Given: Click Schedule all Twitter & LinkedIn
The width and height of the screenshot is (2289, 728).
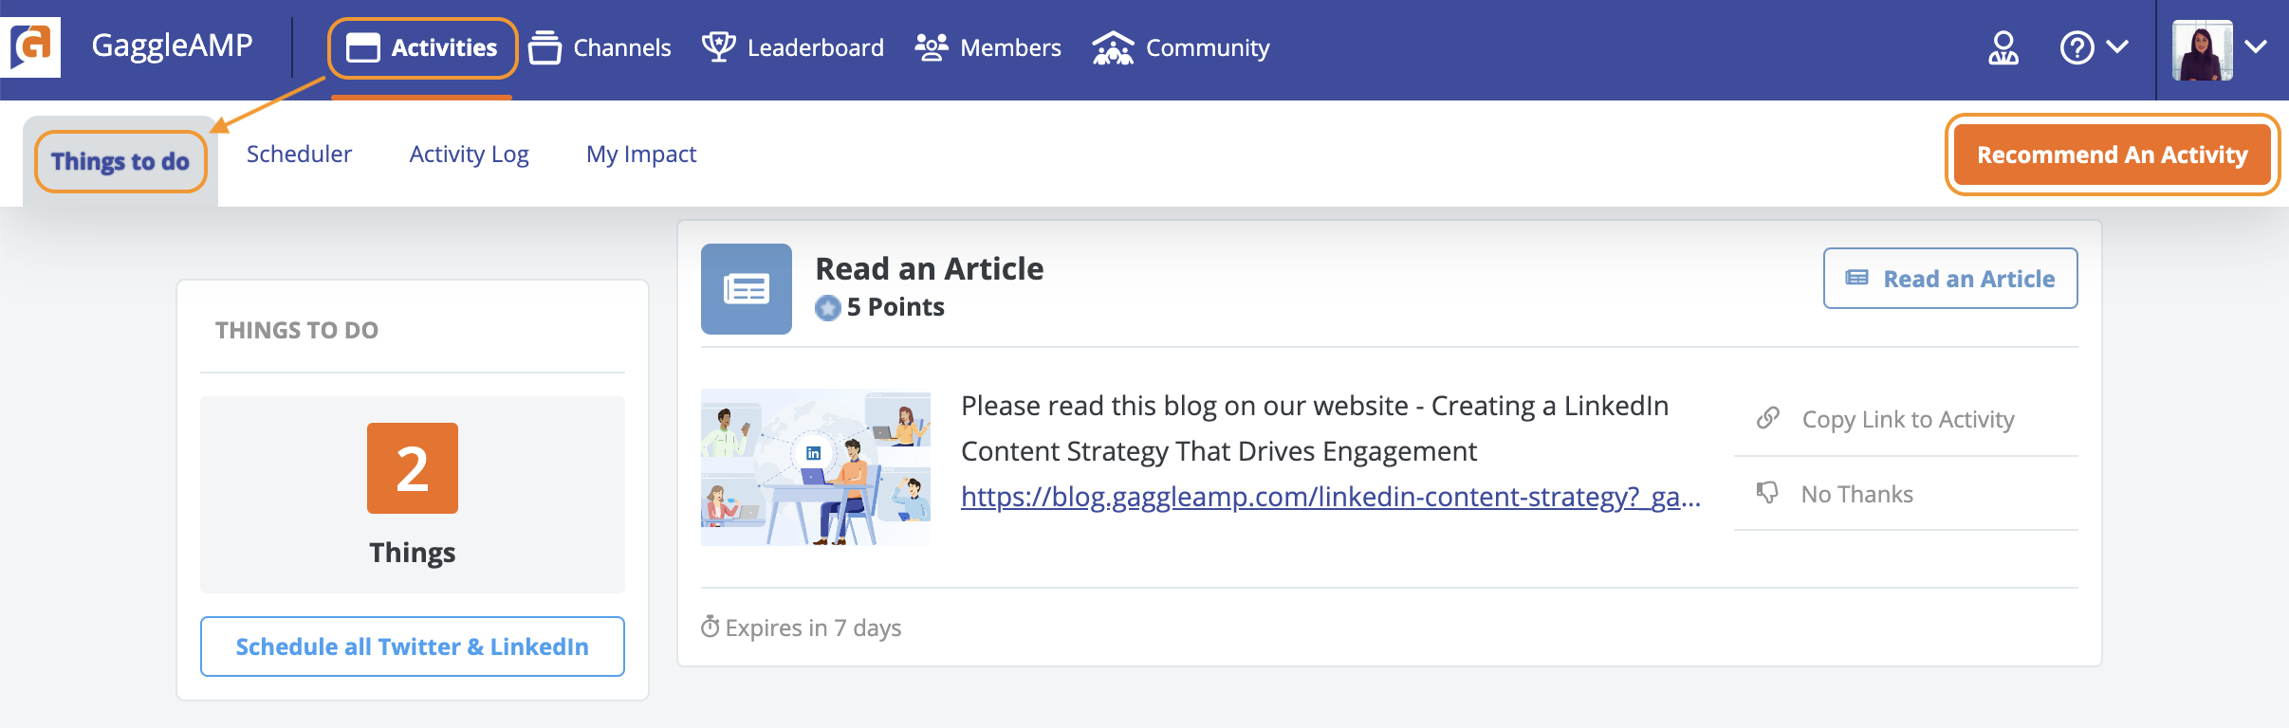Looking at the screenshot, I should click(413, 646).
